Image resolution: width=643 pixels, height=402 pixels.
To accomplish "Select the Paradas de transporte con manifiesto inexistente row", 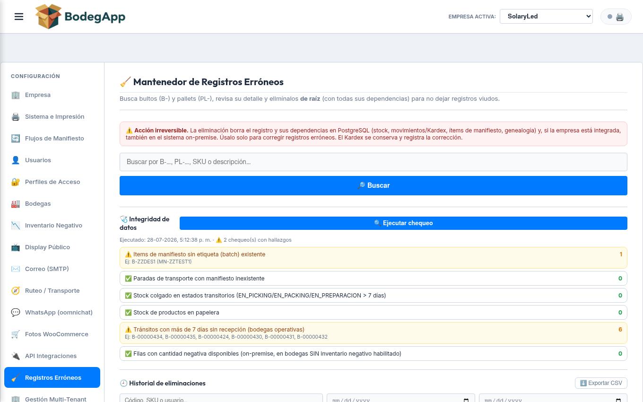I will point(374,279).
